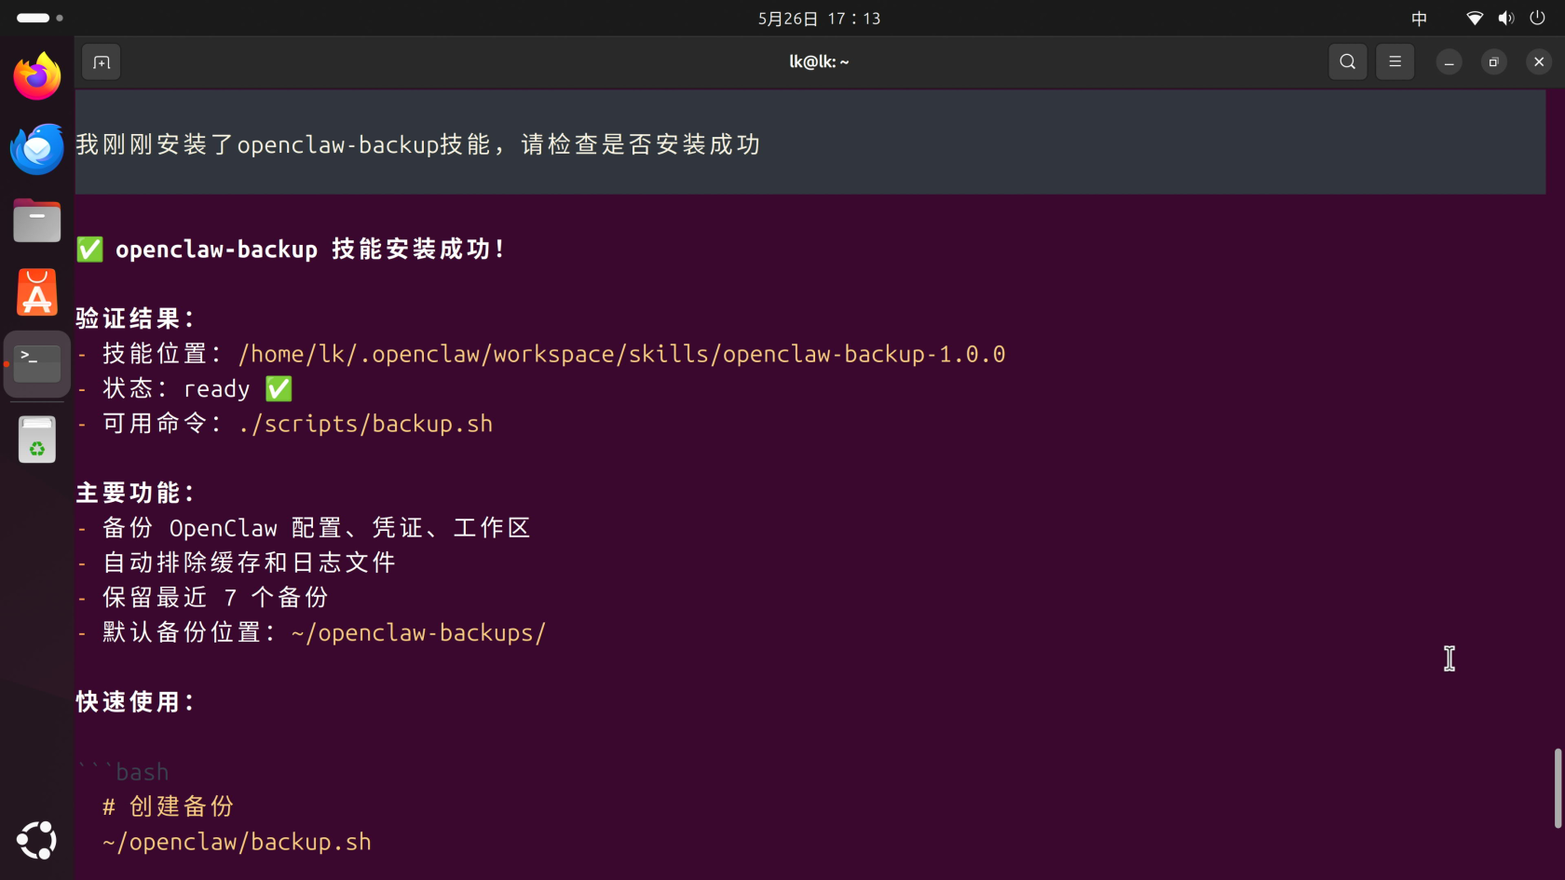Click the heading openclaw-backup 技能安装成功！
The image size is (1565, 880).
[x=311, y=250]
